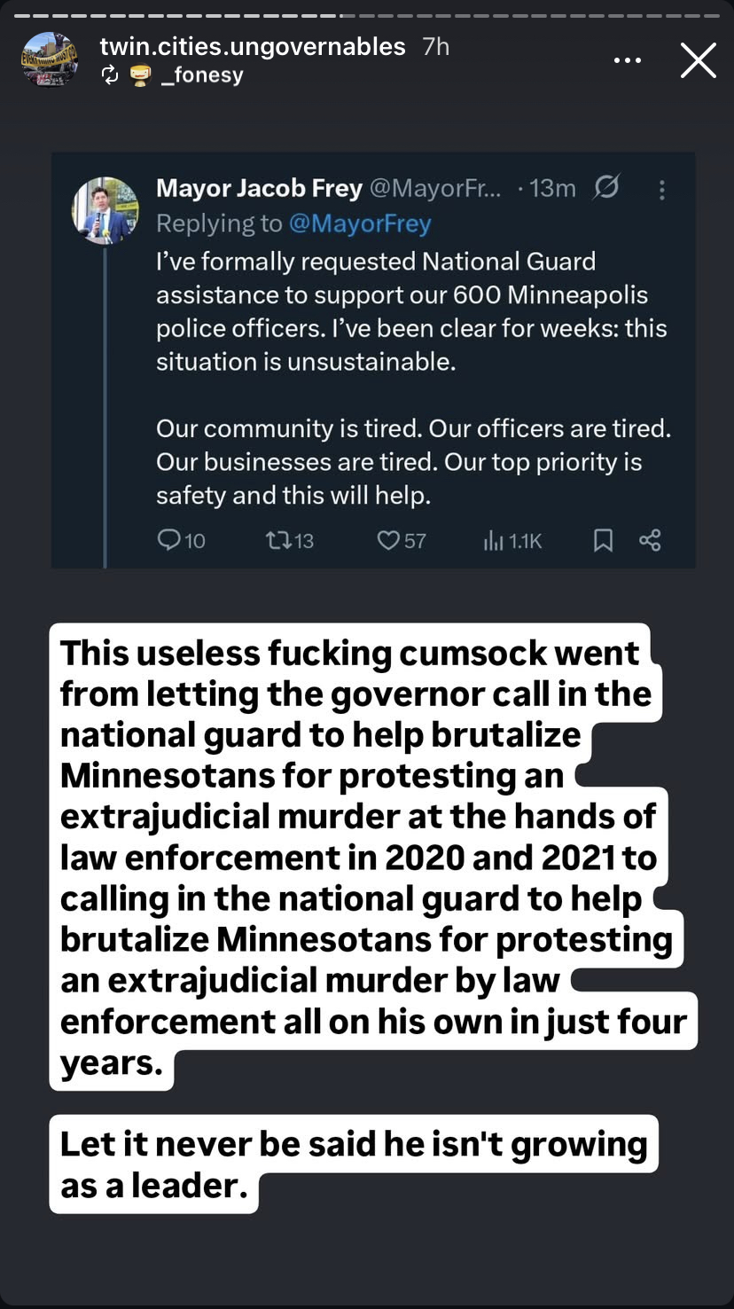
Task: Open the tweet's vertical three-dot menu
Action: pos(661,189)
